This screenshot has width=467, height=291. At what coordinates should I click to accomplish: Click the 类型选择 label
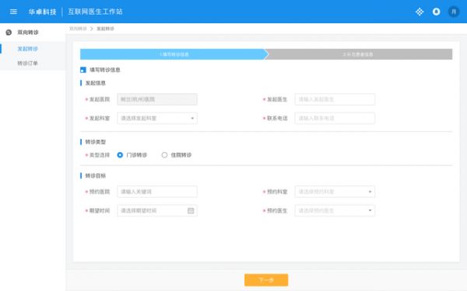(100, 155)
